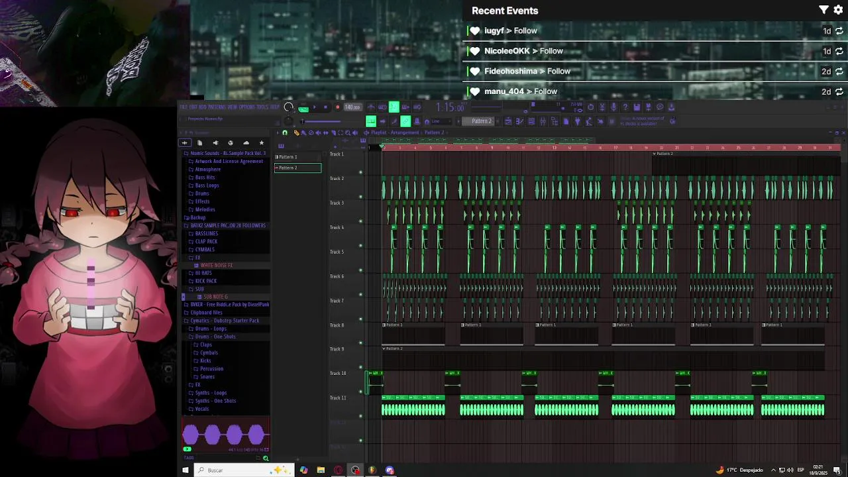This screenshot has height=477, width=848.
Task: Open the VIEW menu
Action: click(232, 107)
